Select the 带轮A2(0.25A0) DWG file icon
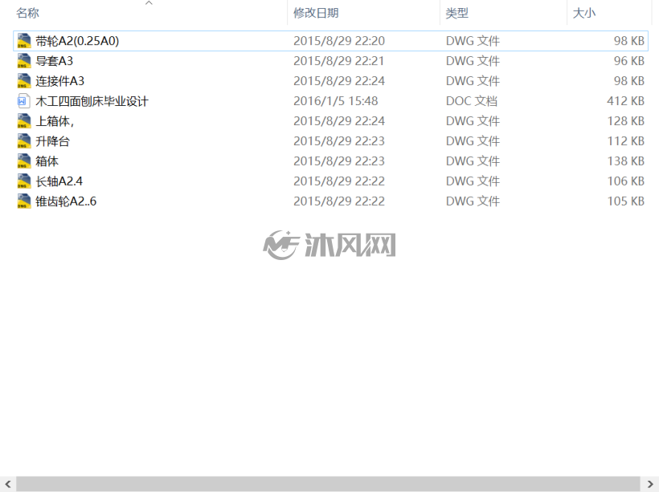659x492 pixels. [24, 41]
